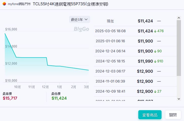184x121 pixels.
Task: Click the green down arrow showing 90 price drop
Action: (x=155, y=51)
